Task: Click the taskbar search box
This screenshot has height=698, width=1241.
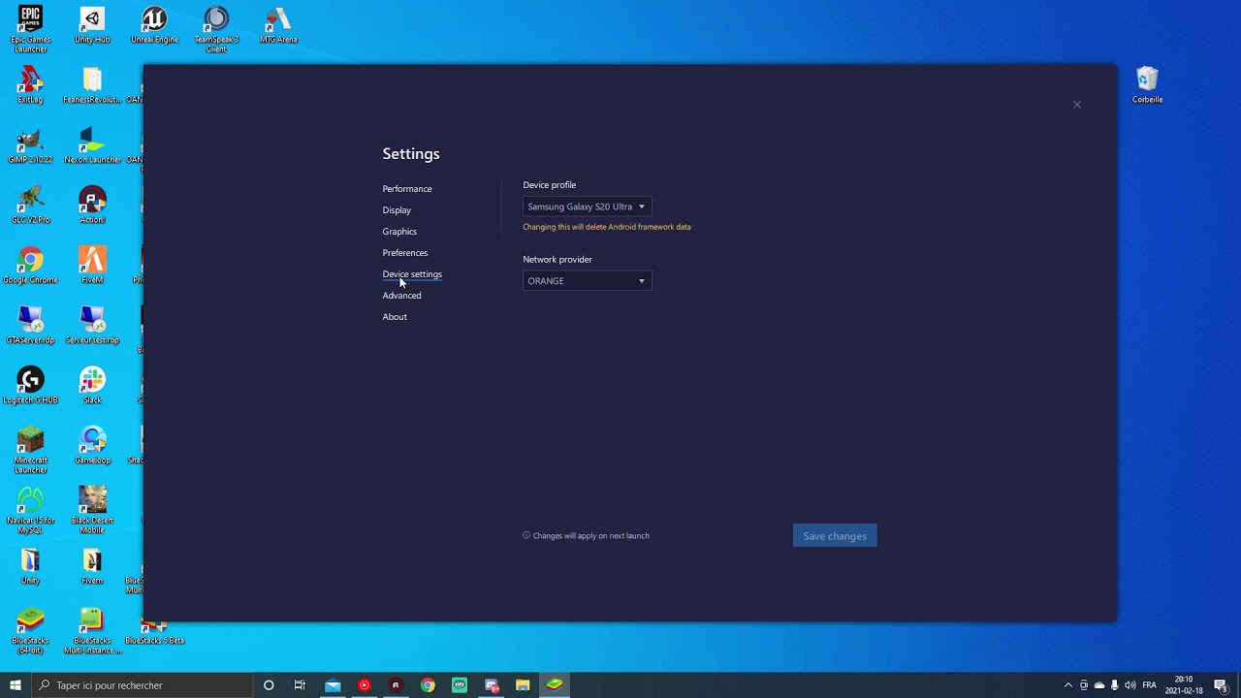Action: [142, 685]
